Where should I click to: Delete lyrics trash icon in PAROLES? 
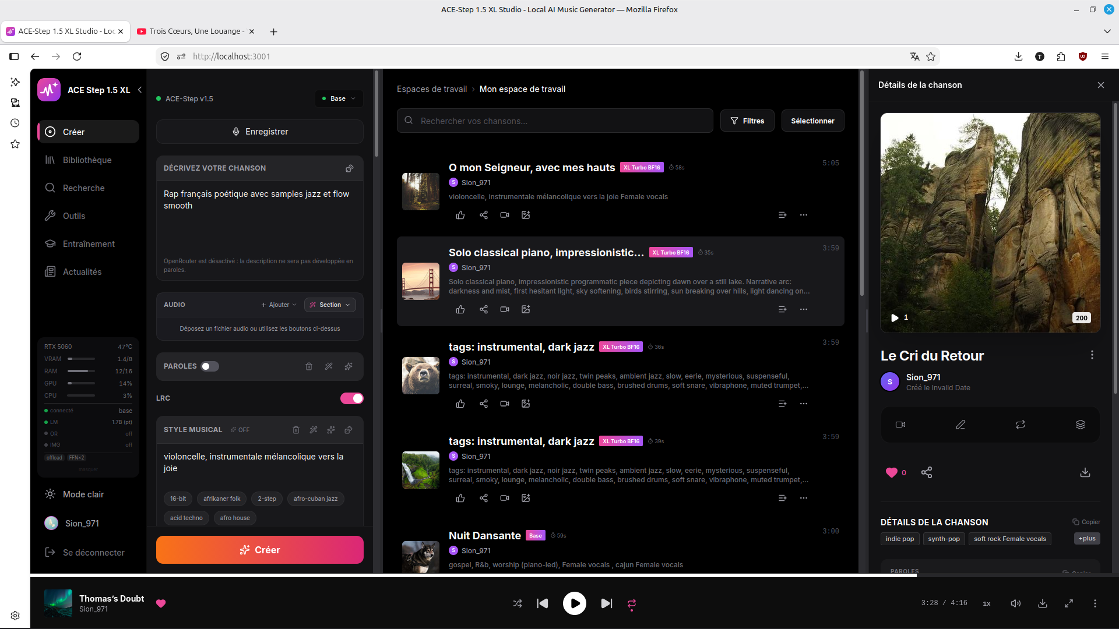tap(309, 366)
